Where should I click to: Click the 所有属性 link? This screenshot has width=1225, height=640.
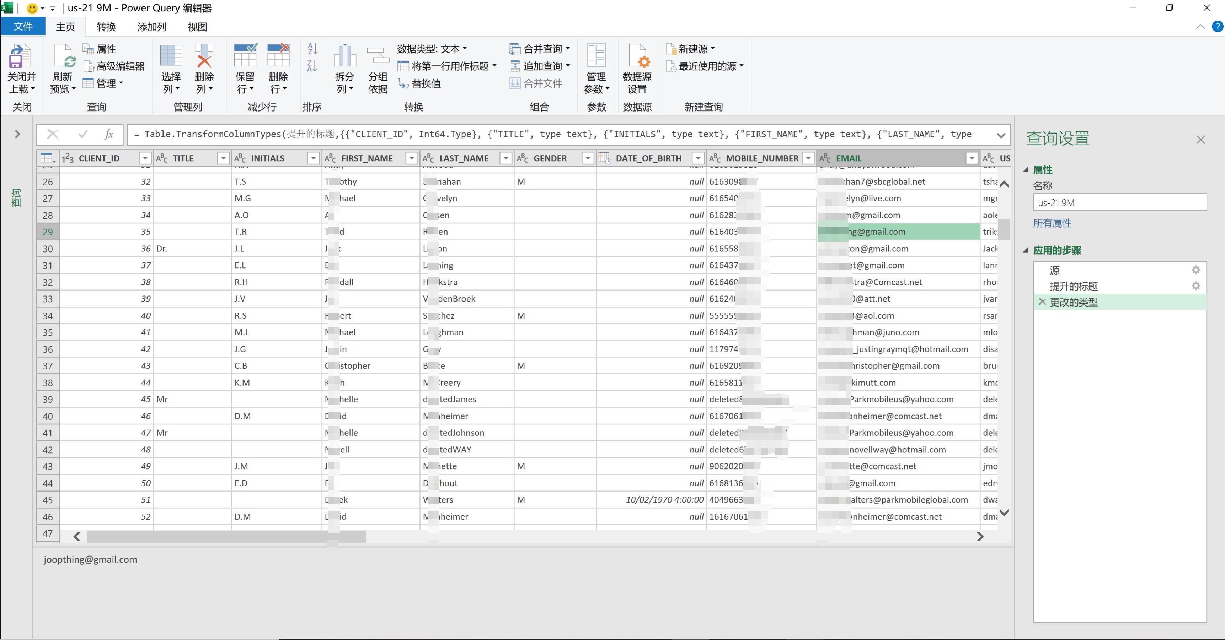1052,223
